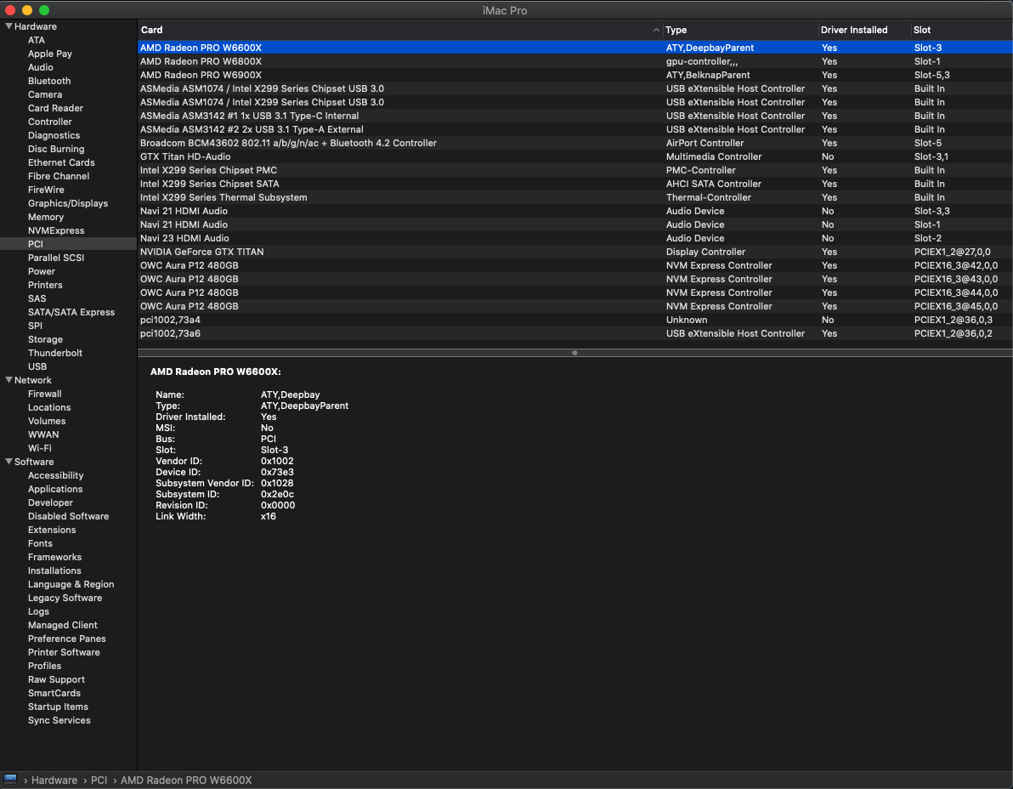Open Accessibility under Software
Image resolution: width=1013 pixels, height=789 pixels.
55,475
